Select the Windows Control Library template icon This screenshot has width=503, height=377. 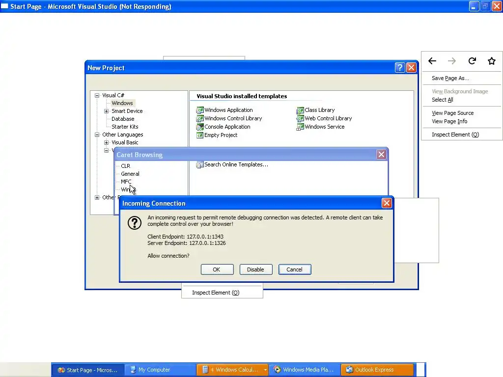click(200, 119)
